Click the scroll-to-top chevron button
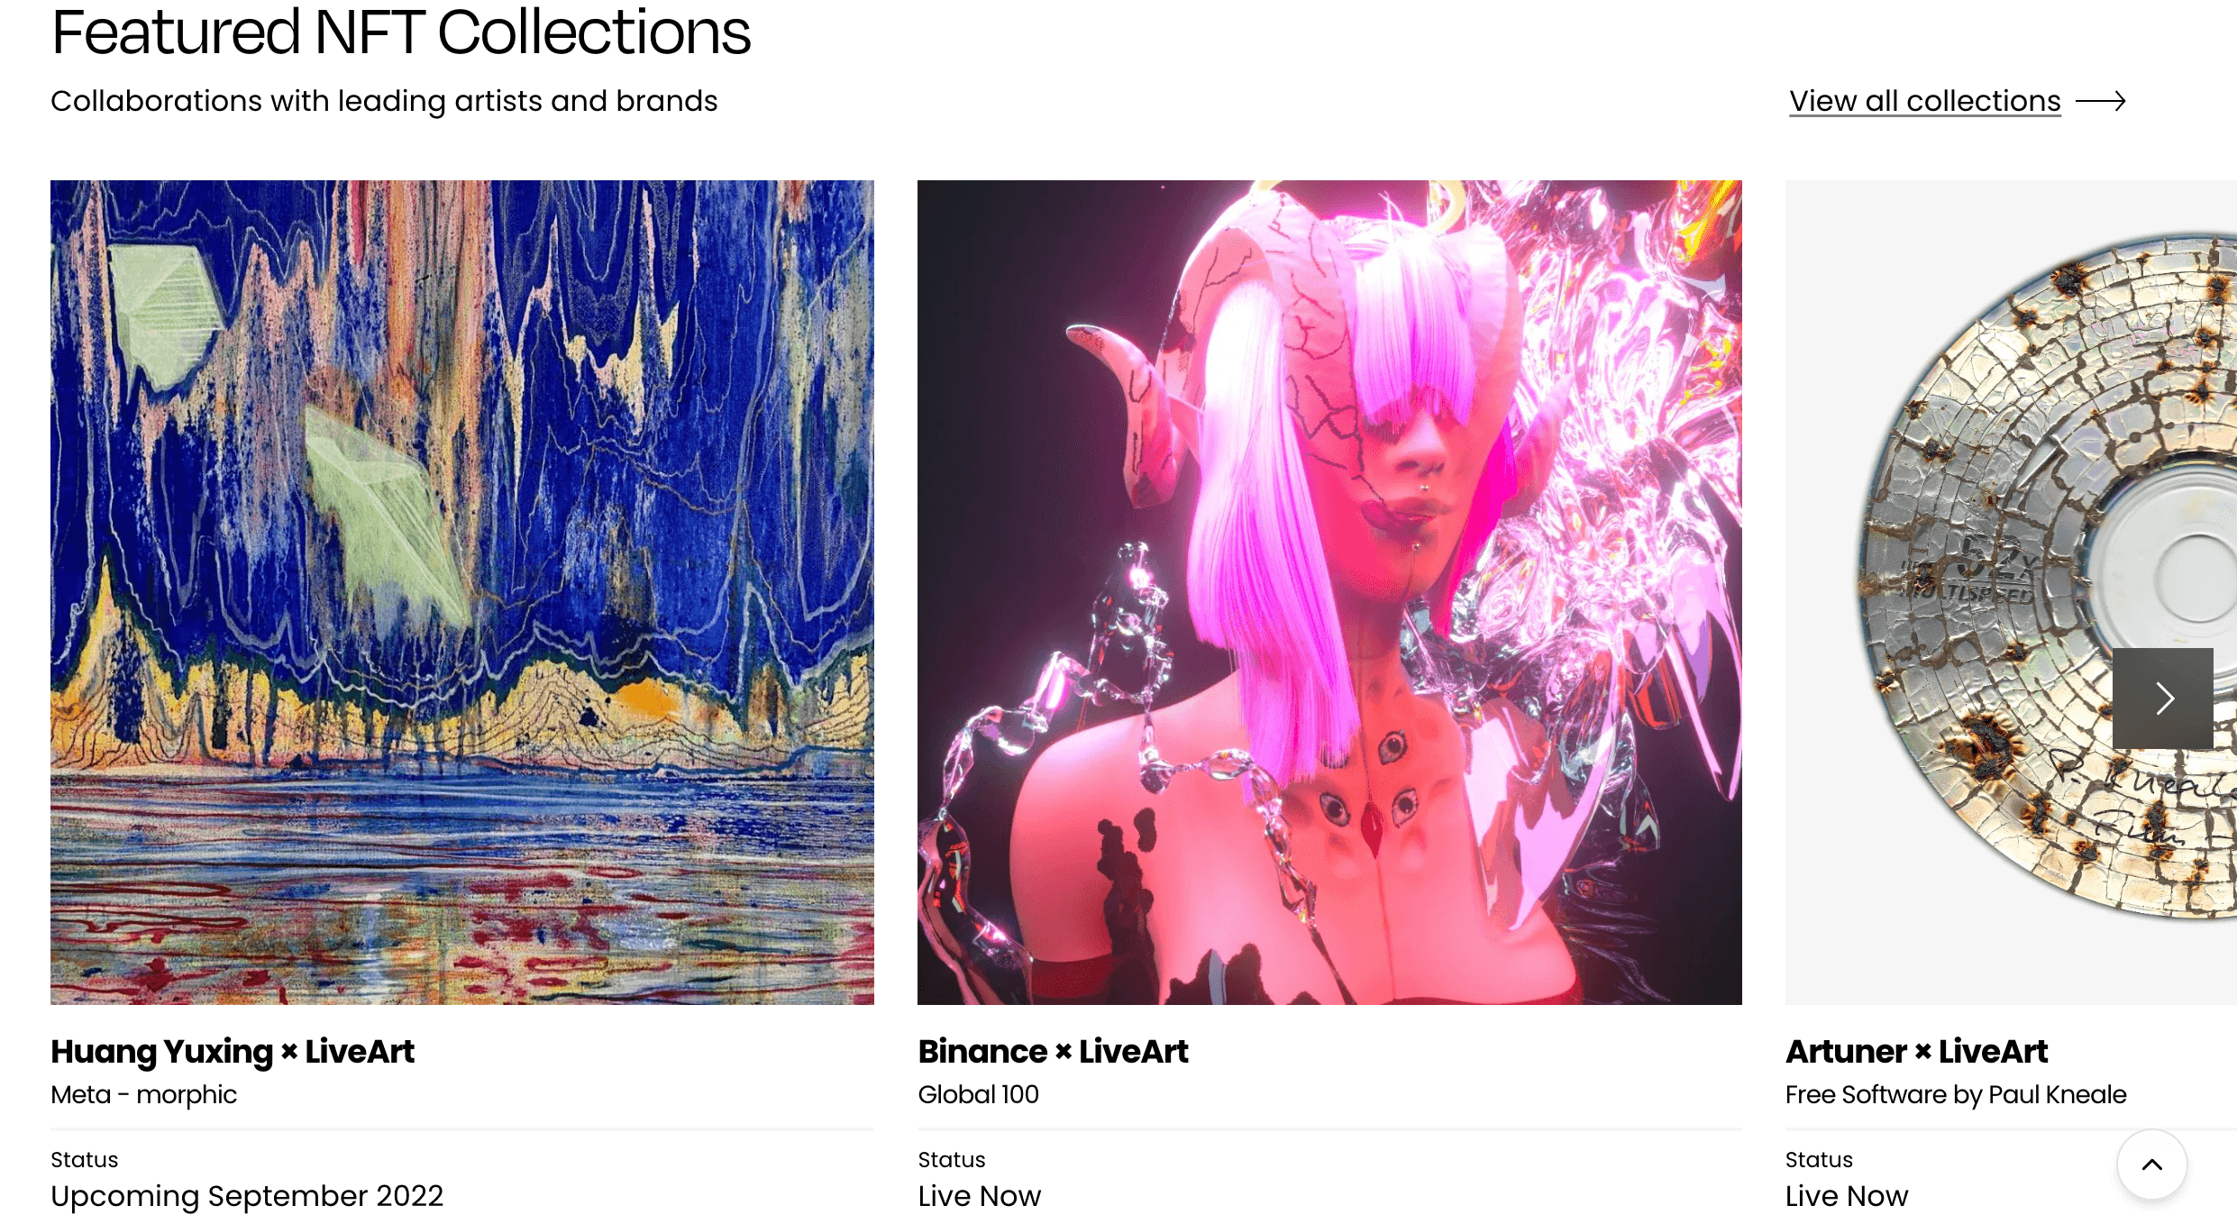The image size is (2237, 1224). (x=2152, y=1164)
